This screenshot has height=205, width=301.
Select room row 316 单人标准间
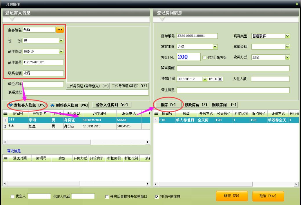[226, 120]
